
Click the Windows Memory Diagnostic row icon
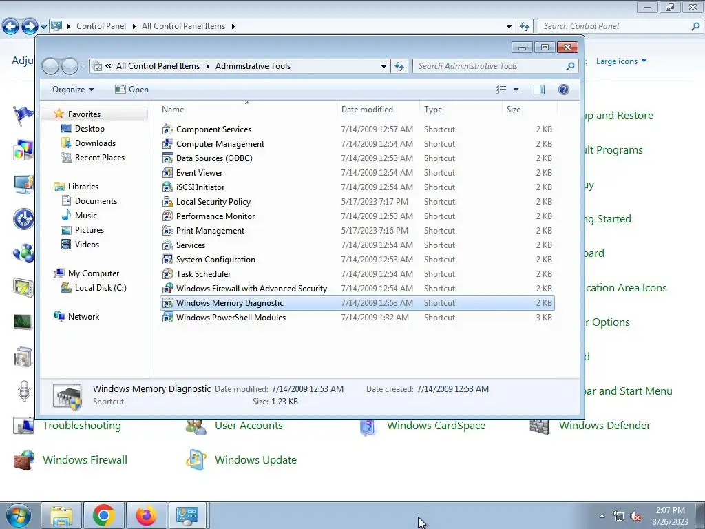168,303
